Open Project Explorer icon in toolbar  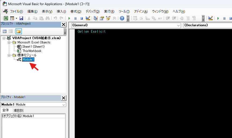[x=96, y=18]
